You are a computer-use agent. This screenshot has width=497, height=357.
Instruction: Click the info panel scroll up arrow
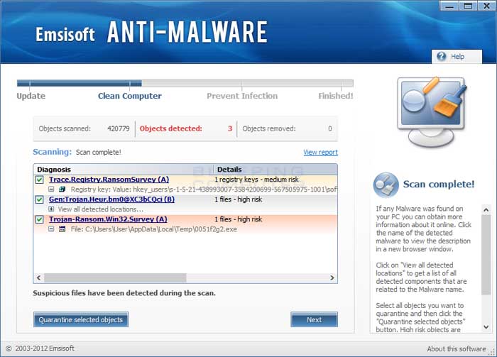[486, 209]
